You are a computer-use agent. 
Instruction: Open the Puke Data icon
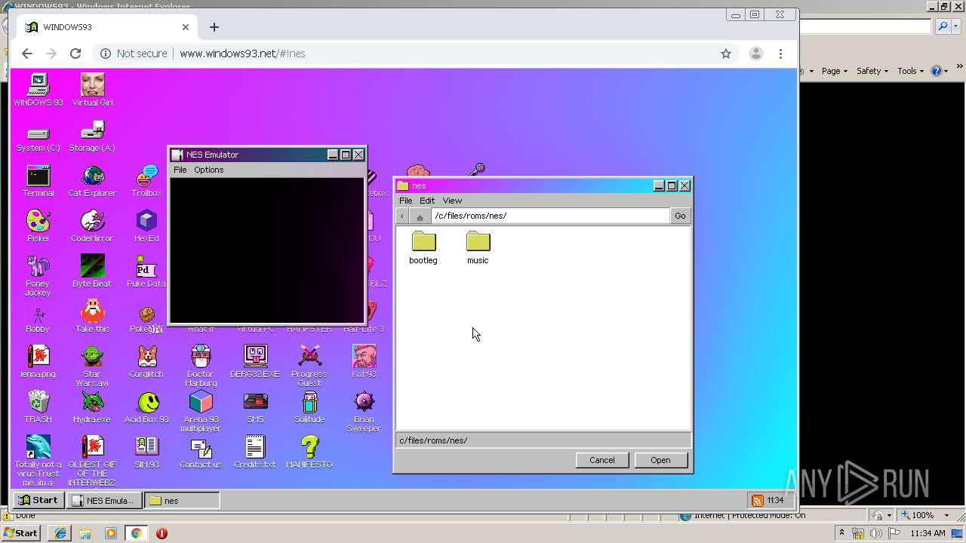tap(146, 271)
